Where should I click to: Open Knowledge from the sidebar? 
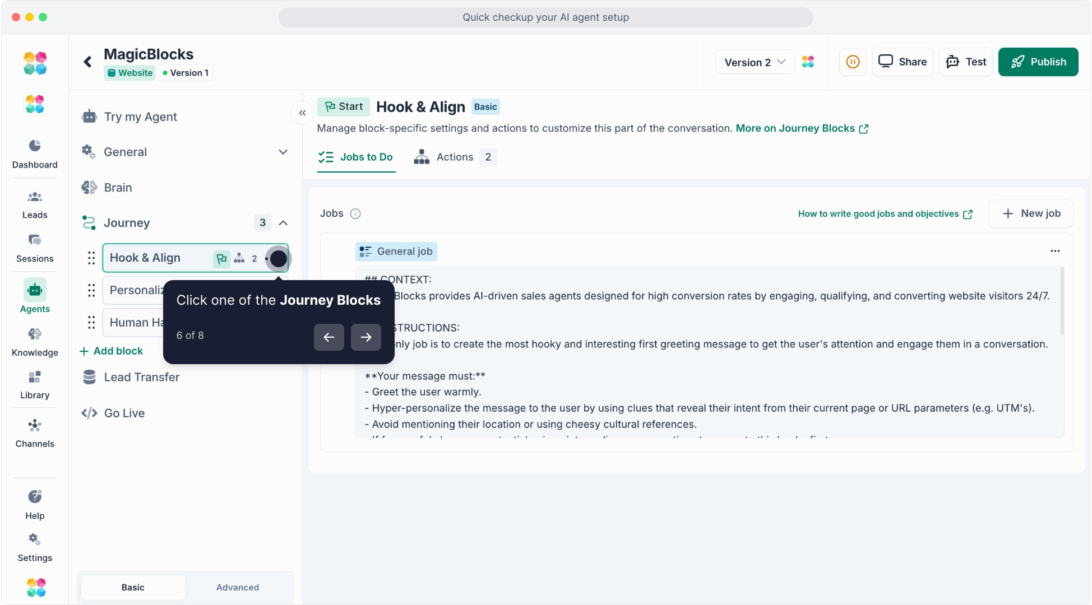pyautogui.click(x=35, y=342)
